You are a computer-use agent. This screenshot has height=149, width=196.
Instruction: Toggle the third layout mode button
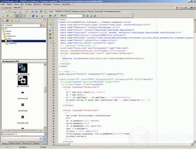pos(25,16)
